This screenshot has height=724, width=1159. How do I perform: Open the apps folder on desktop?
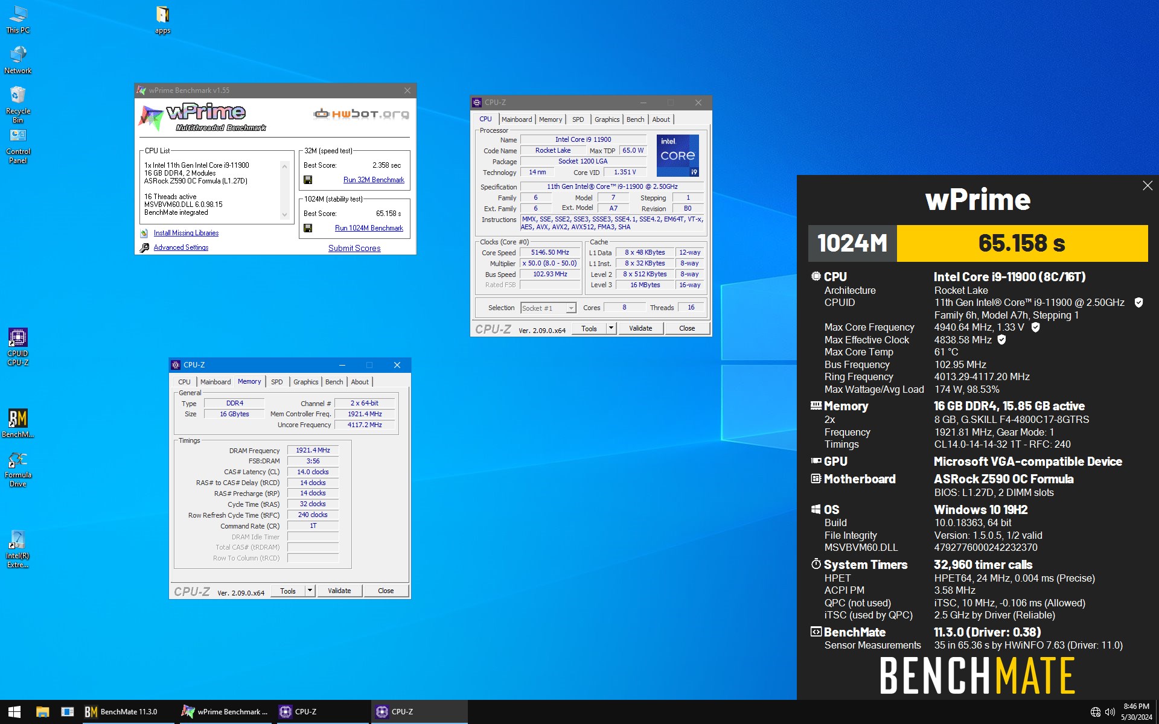pyautogui.click(x=162, y=19)
